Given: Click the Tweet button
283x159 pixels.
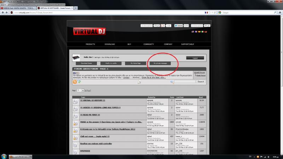Looking at the screenshot, I should 179,26.
